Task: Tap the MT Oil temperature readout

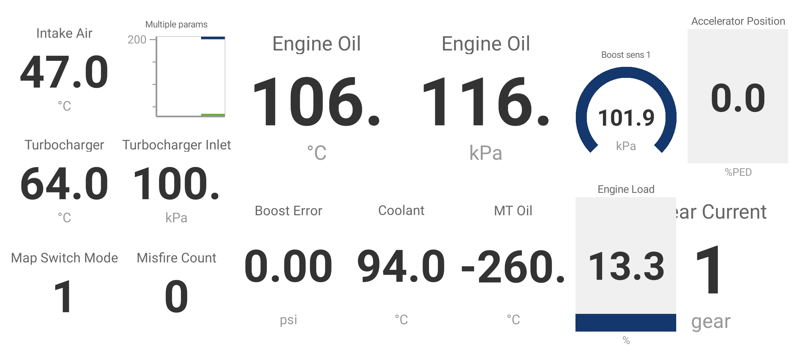Action: pos(513,265)
